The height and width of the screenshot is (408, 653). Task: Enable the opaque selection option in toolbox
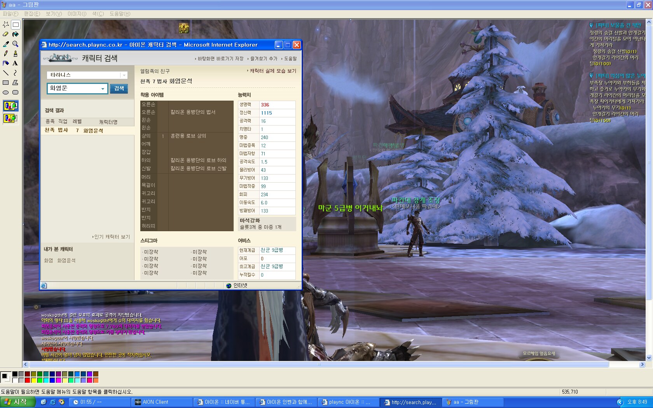[x=10, y=106]
